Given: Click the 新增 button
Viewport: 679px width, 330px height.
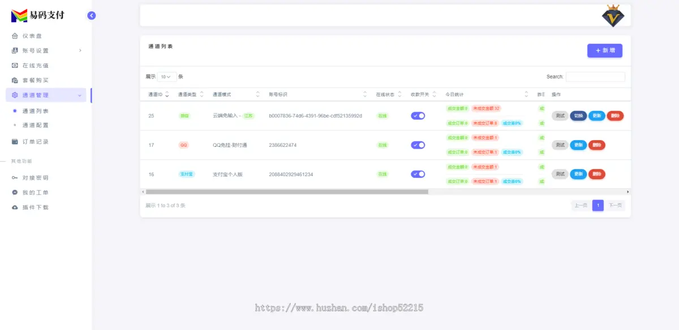Looking at the screenshot, I should pyautogui.click(x=605, y=50).
